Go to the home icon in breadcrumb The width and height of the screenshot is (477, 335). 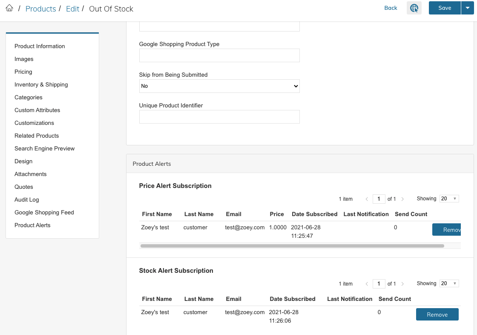pos(9,8)
